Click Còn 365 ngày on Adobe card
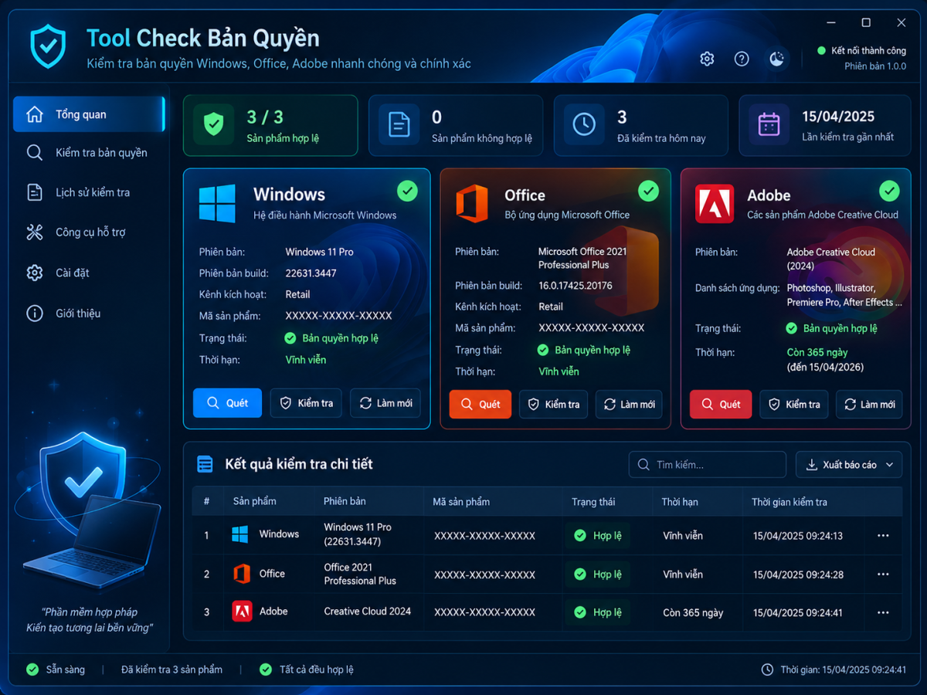Viewport: 927px width, 695px height. click(x=817, y=352)
